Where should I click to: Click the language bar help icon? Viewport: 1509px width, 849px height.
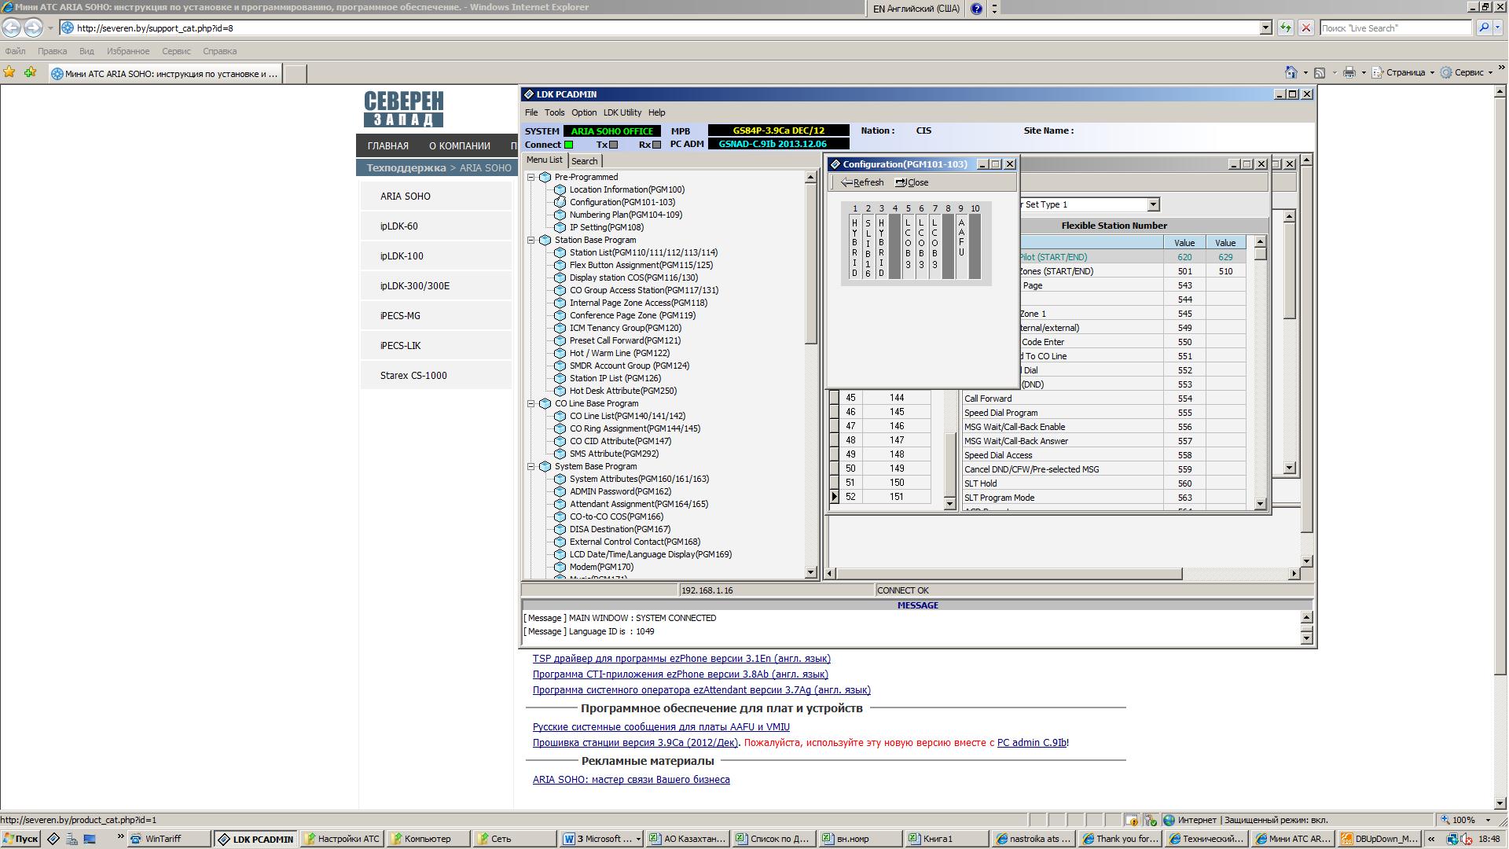tap(976, 9)
